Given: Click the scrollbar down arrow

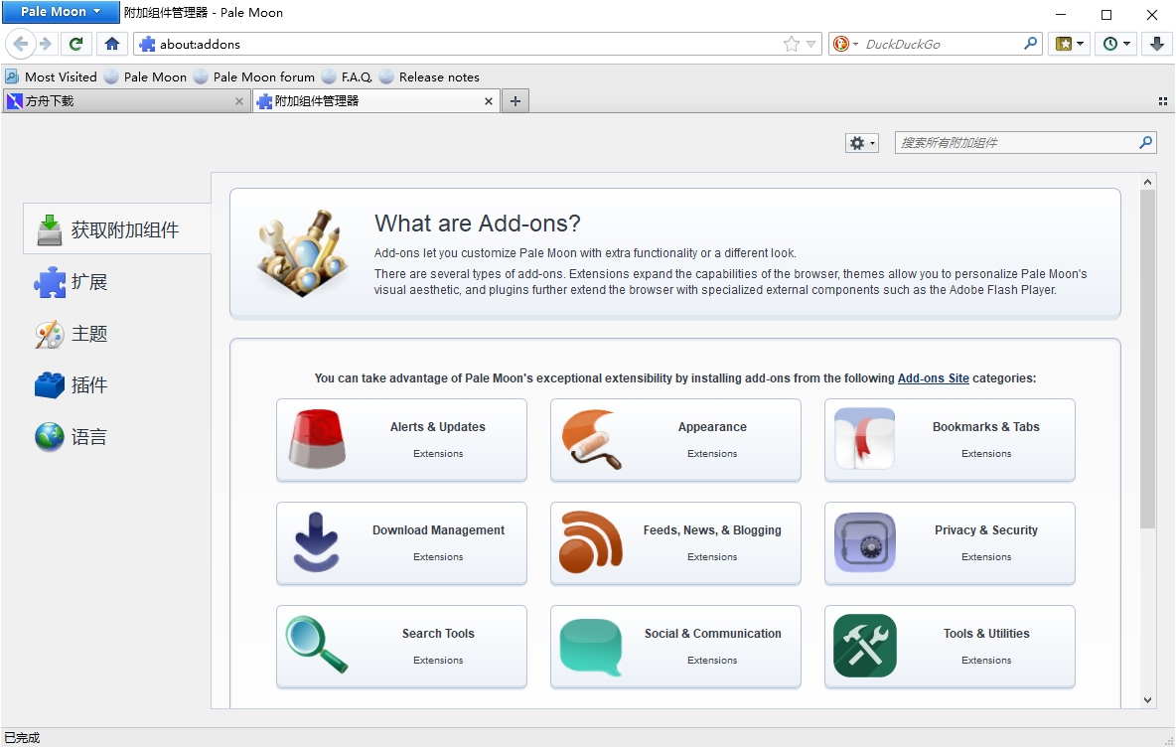Looking at the screenshot, I should tap(1148, 699).
